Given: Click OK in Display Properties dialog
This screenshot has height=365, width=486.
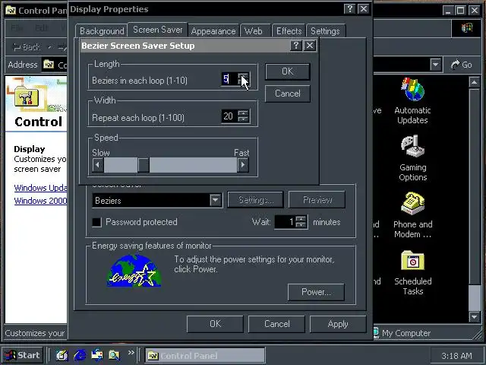Looking at the screenshot, I should point(215,324).
